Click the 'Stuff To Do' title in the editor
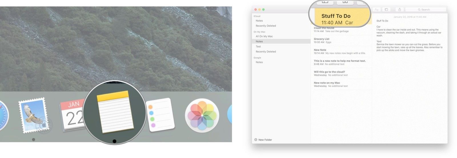Viewport: 457px width, 158px height. coord(382,21)
